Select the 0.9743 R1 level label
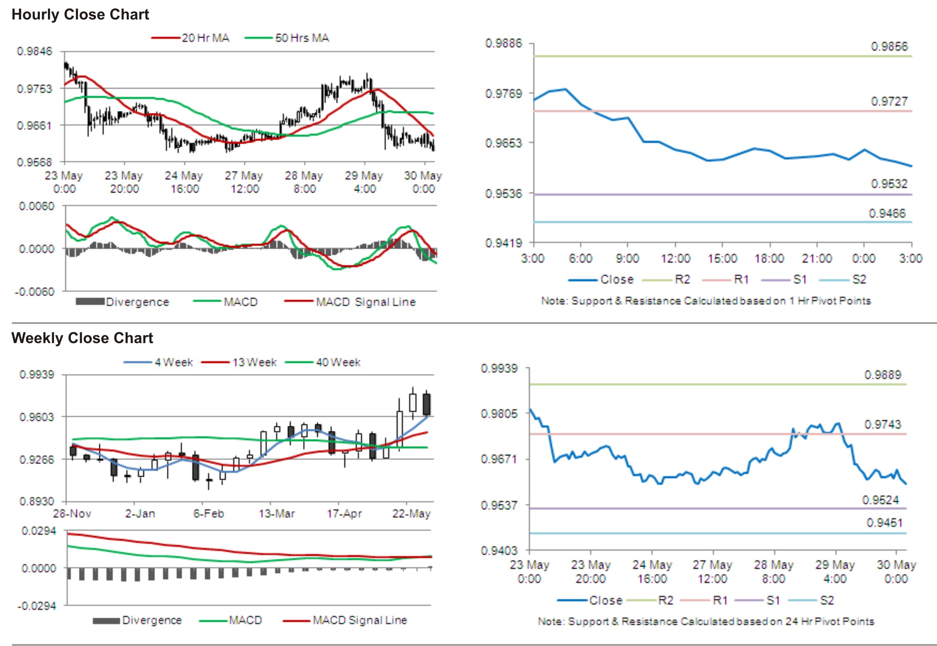Image resolution: width=937 pixels, height=646 pixels. click(x=883, y=425)
